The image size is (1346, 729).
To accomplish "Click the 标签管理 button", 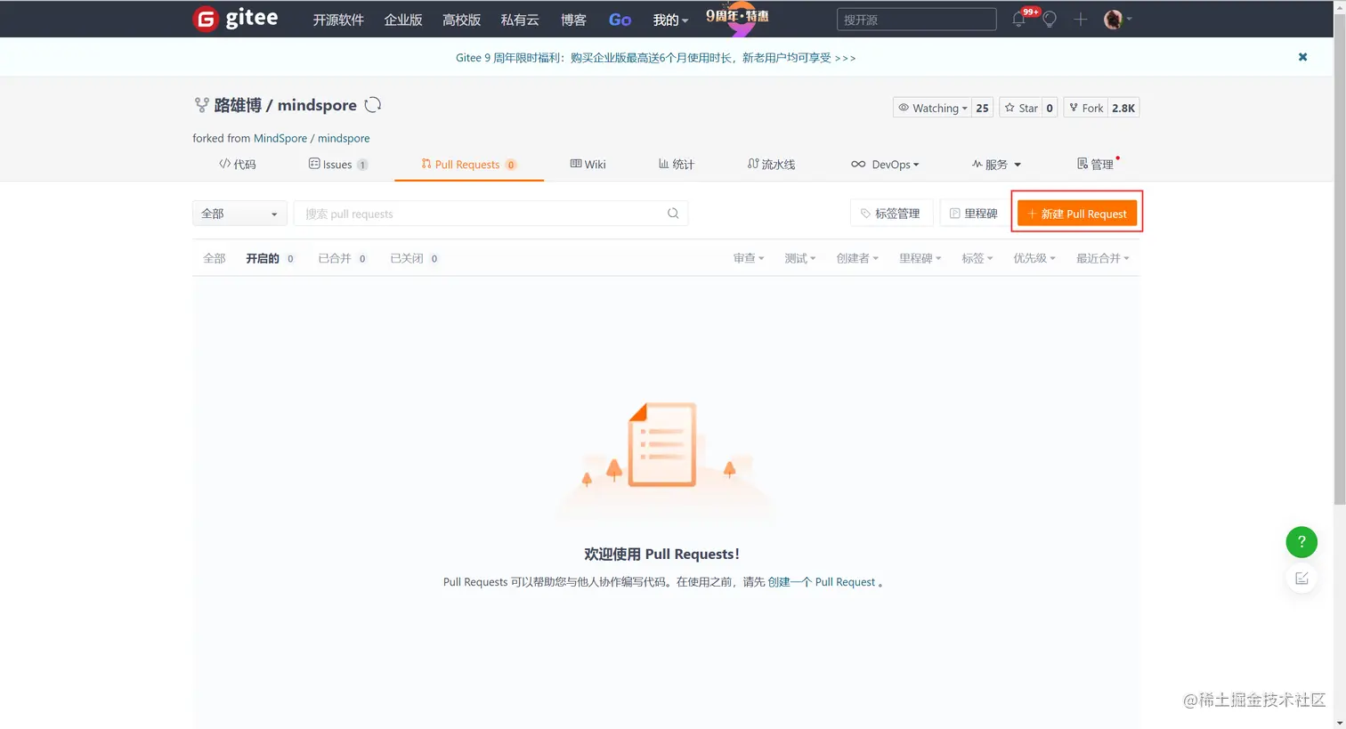I will (x=891, y=214).
